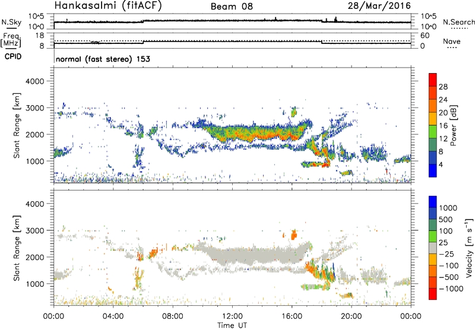Image resolution: width=475 pixels, height=329 pixels.
Task: Click the 'Freq. [MHz]' axis label
Action: click(11, 40)
